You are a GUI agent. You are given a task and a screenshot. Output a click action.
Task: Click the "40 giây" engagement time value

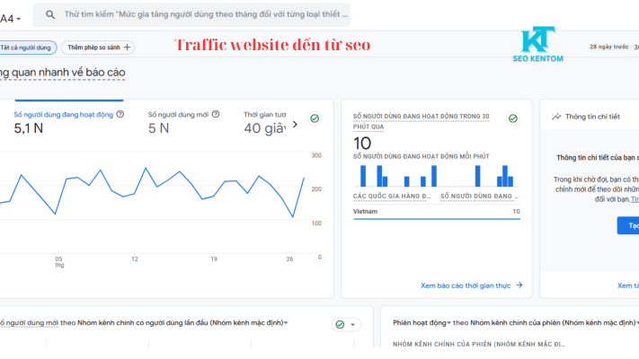[x=265, y=128]
